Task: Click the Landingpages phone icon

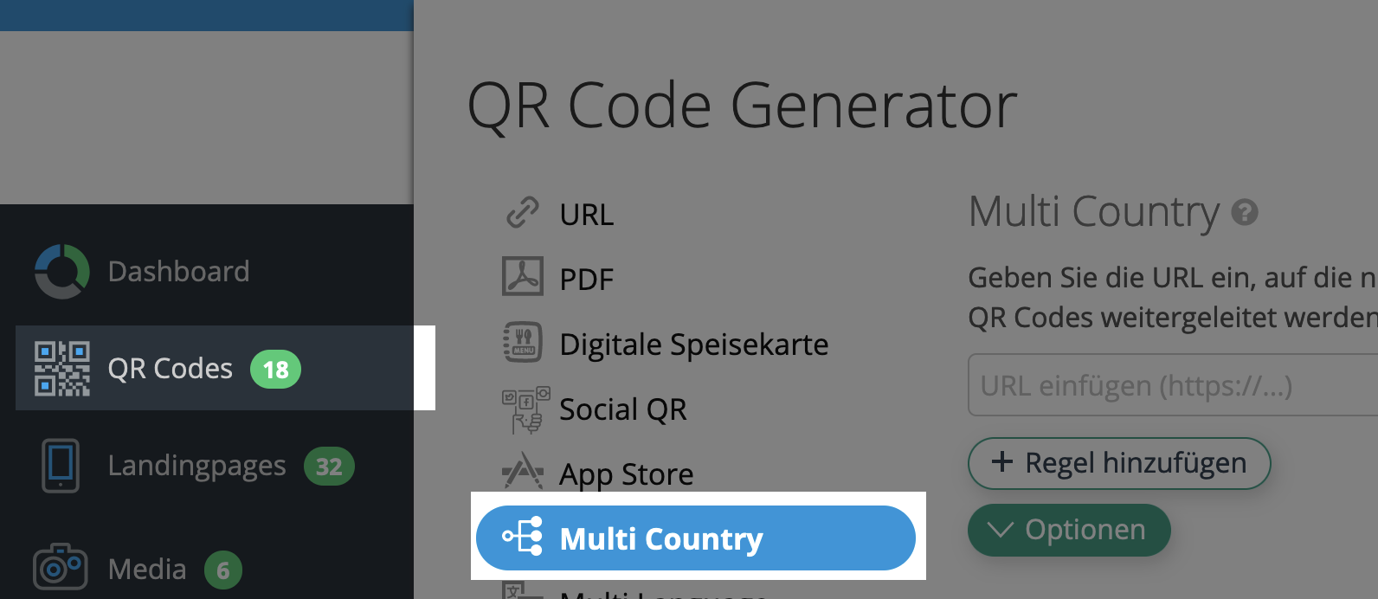Action: (59, 466)
